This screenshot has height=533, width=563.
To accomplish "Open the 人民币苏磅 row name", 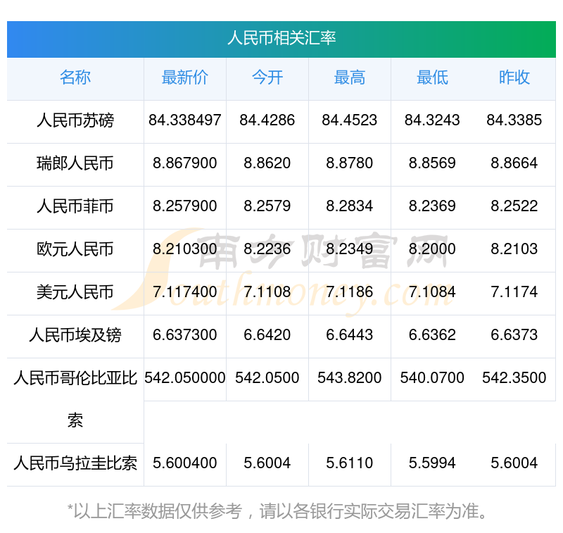I will coord(75,120).
